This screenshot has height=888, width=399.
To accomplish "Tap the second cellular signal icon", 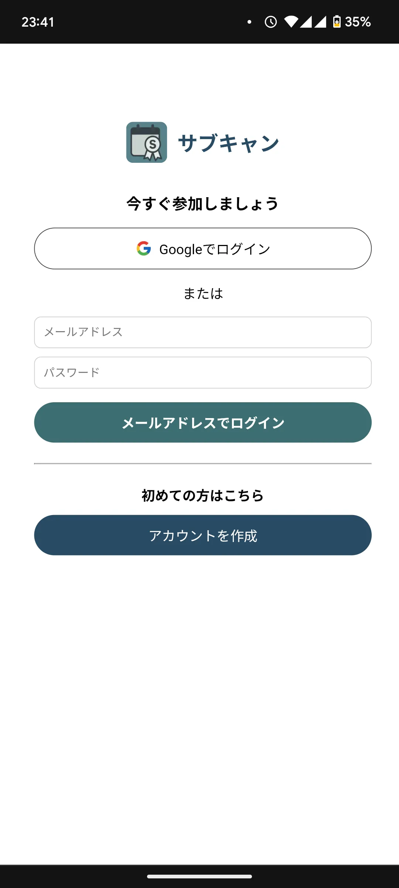I will click(320, 22).
